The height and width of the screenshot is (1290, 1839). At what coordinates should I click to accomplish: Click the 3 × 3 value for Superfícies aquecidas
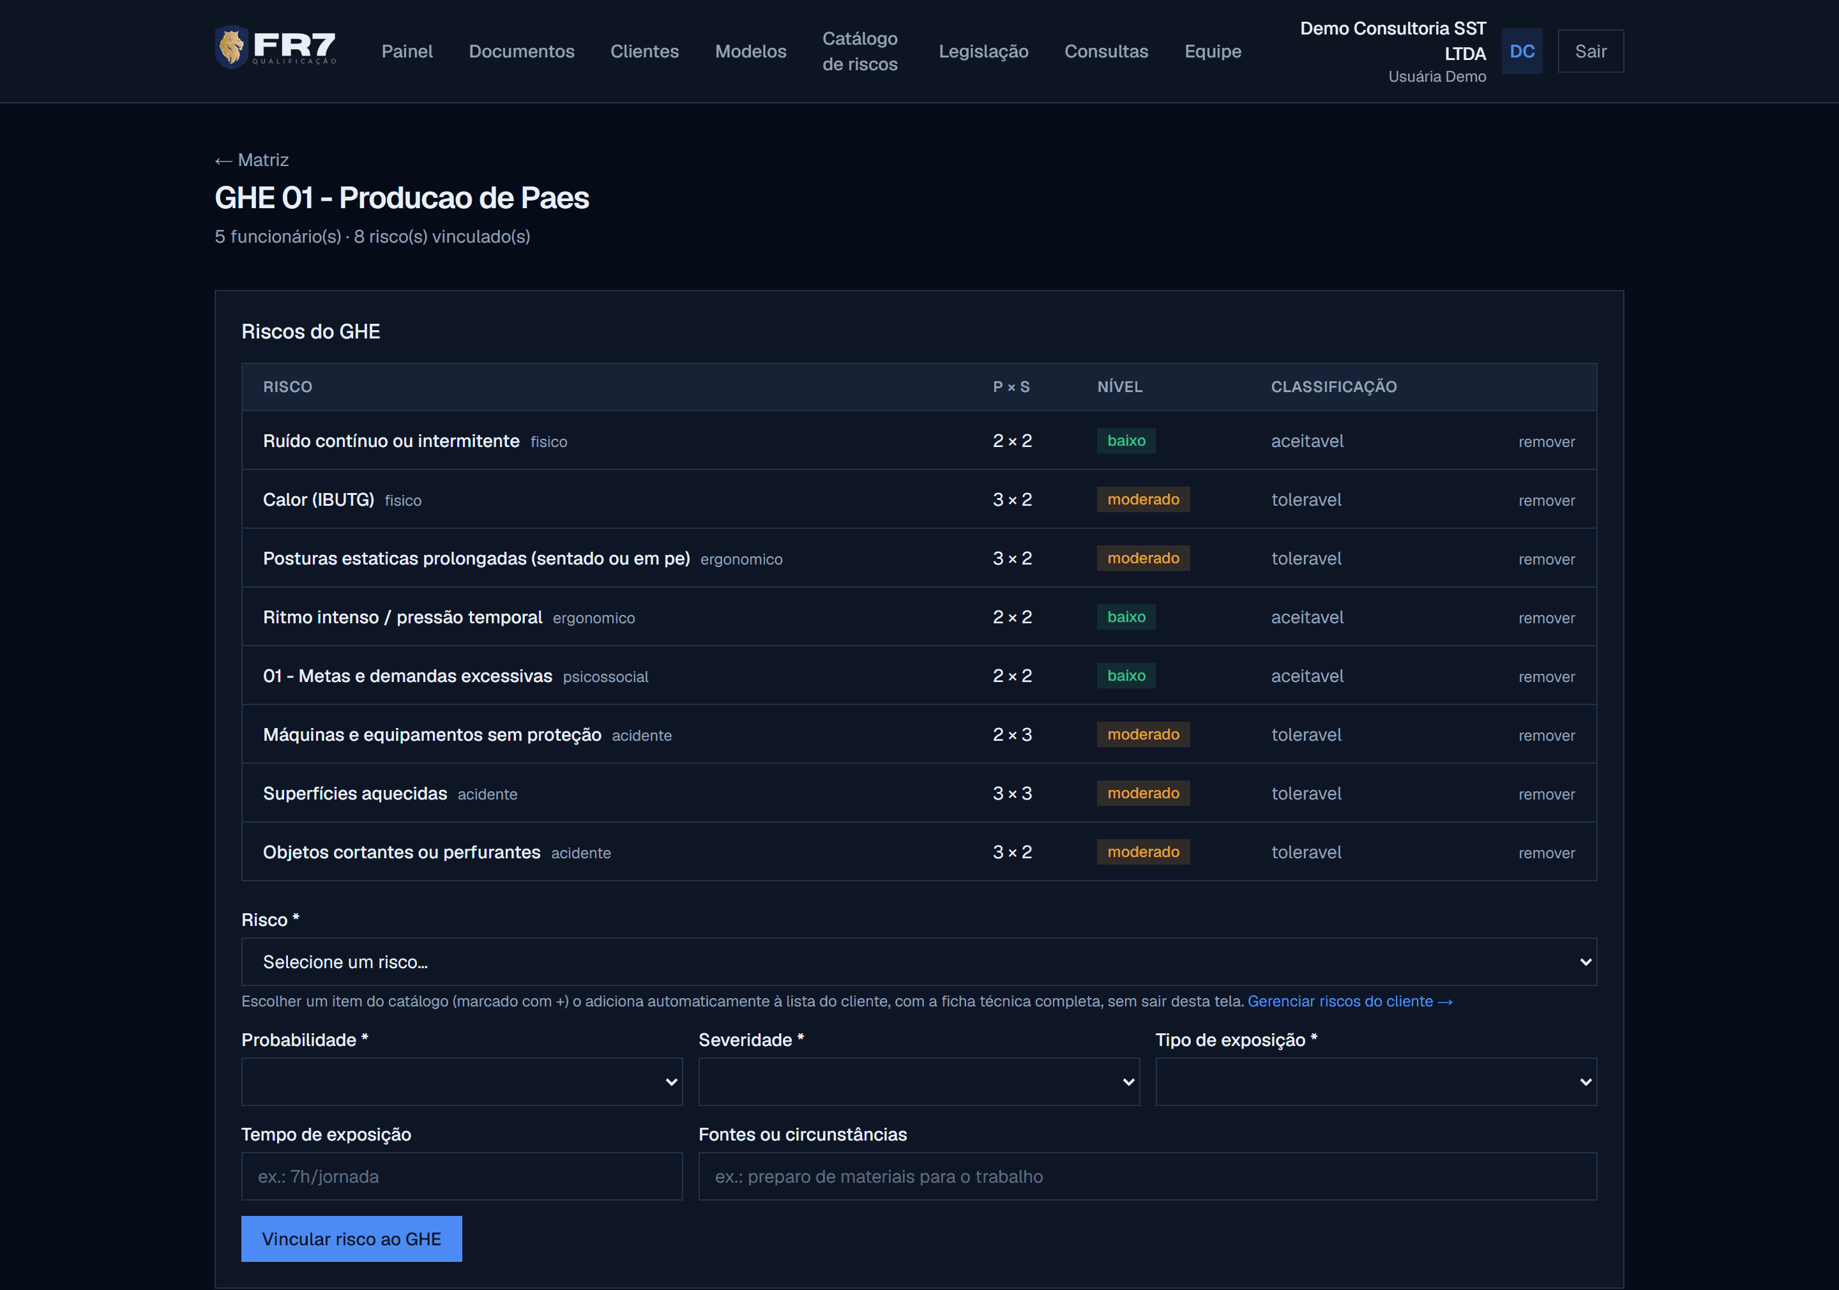1011,793
